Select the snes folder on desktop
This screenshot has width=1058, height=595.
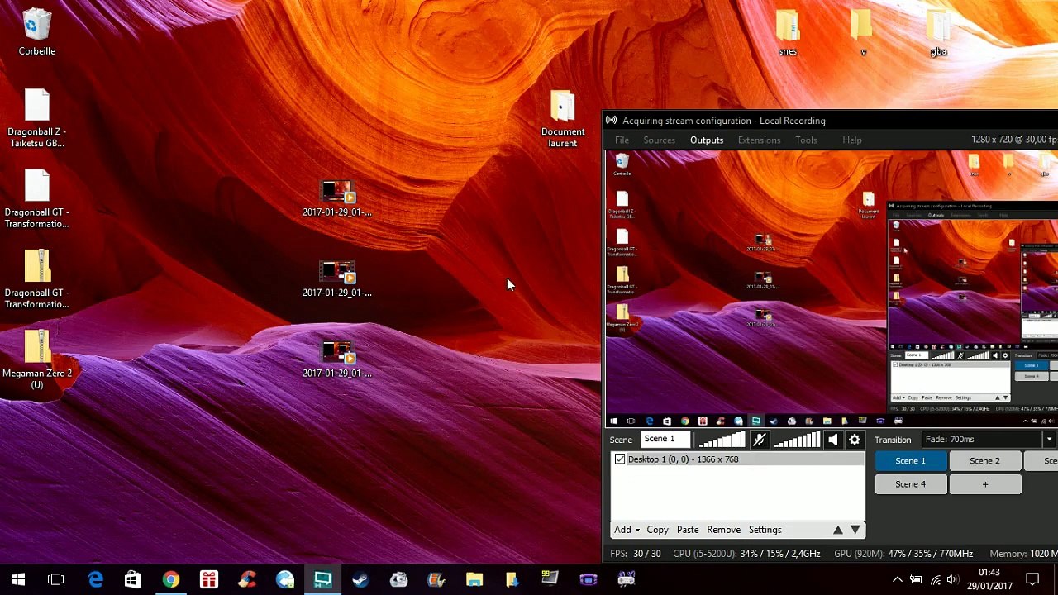click(788, 33)
